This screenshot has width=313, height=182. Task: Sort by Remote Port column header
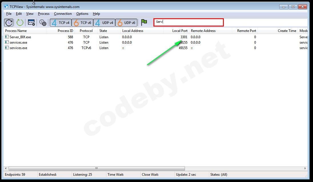pyautogui.click(x=245, y=31)
